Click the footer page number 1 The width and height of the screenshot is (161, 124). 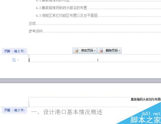pyautogui.click(x=98, y=60)
